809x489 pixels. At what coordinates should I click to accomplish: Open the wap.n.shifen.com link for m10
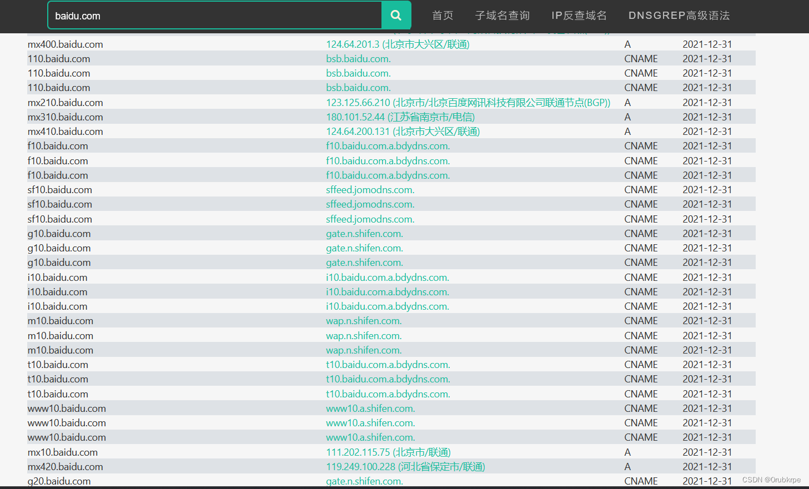[364, 320]
